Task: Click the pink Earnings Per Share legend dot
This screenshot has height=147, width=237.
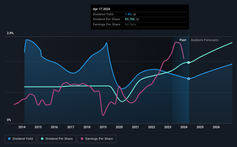Action: (x=82, y=139)
